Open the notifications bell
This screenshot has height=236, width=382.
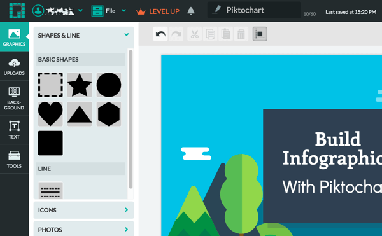191,11
